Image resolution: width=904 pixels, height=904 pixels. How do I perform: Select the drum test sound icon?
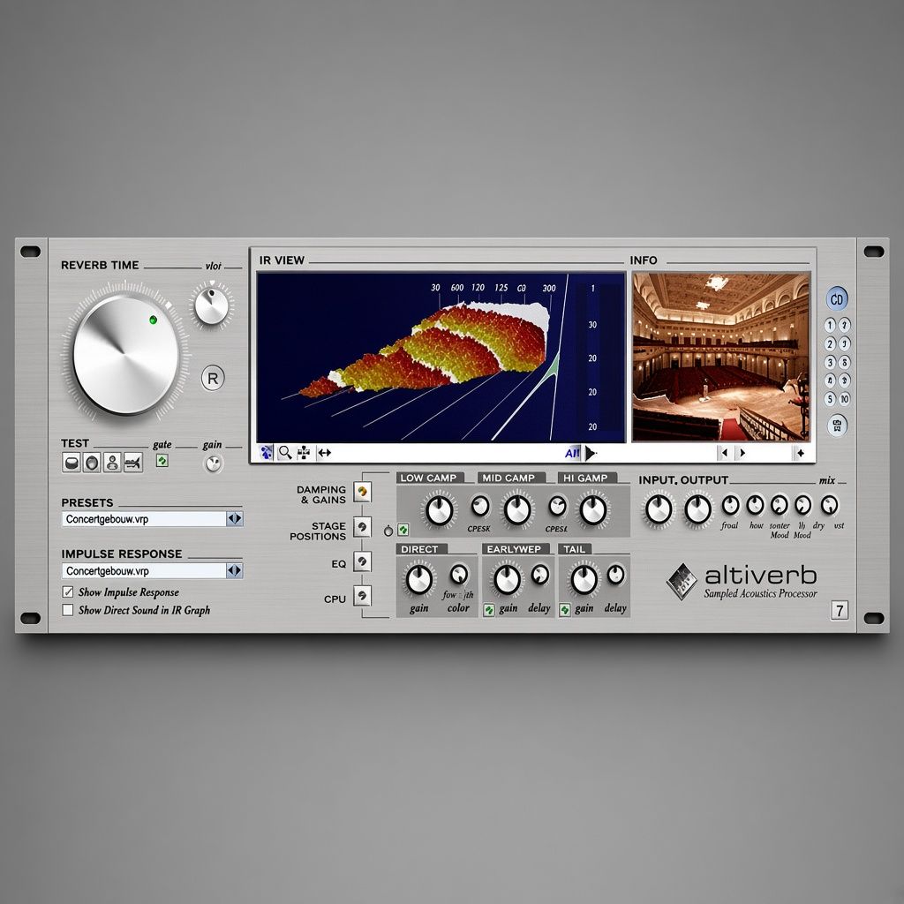pyautogui.click(x=72, y=463)
